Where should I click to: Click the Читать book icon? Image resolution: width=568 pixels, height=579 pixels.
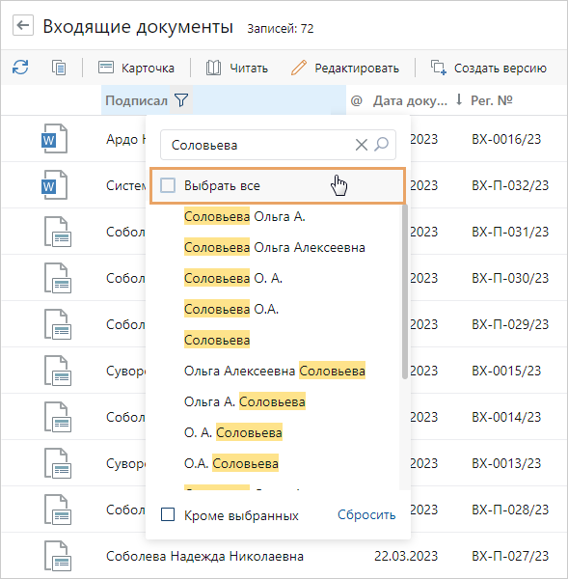click(213, 68)
